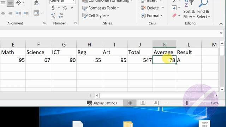This screenshot has height=127, width=226.
Task: Click Decrease Indent icon
Action: click(19, 13)
